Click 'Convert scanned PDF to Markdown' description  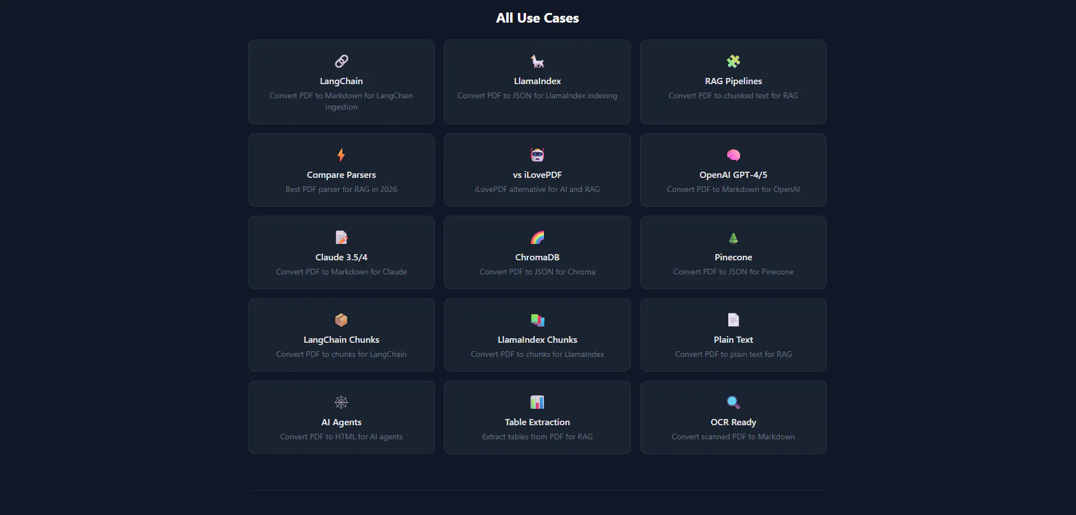(x=733, y=437)
